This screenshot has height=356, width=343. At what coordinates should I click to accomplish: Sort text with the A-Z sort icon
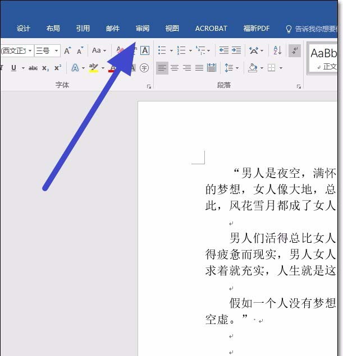point(277,50)
